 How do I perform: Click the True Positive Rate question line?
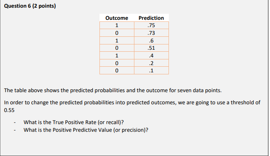point(74,122)
